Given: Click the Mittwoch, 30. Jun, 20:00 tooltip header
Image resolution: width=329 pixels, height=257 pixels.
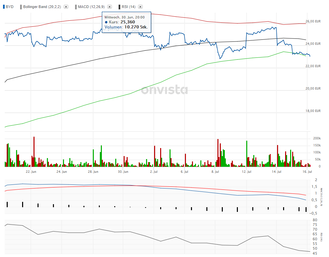Looking at the screenshot, I should [x=125, y=17].
